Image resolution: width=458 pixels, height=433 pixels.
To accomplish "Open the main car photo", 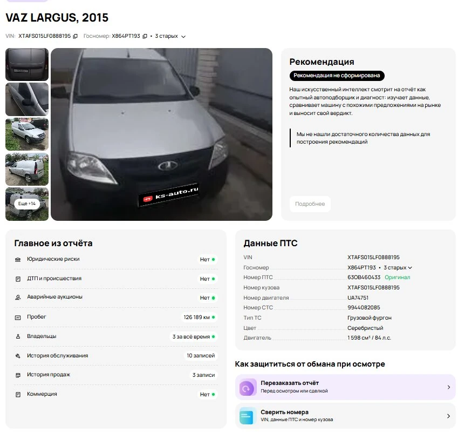I will pos(161,134).
